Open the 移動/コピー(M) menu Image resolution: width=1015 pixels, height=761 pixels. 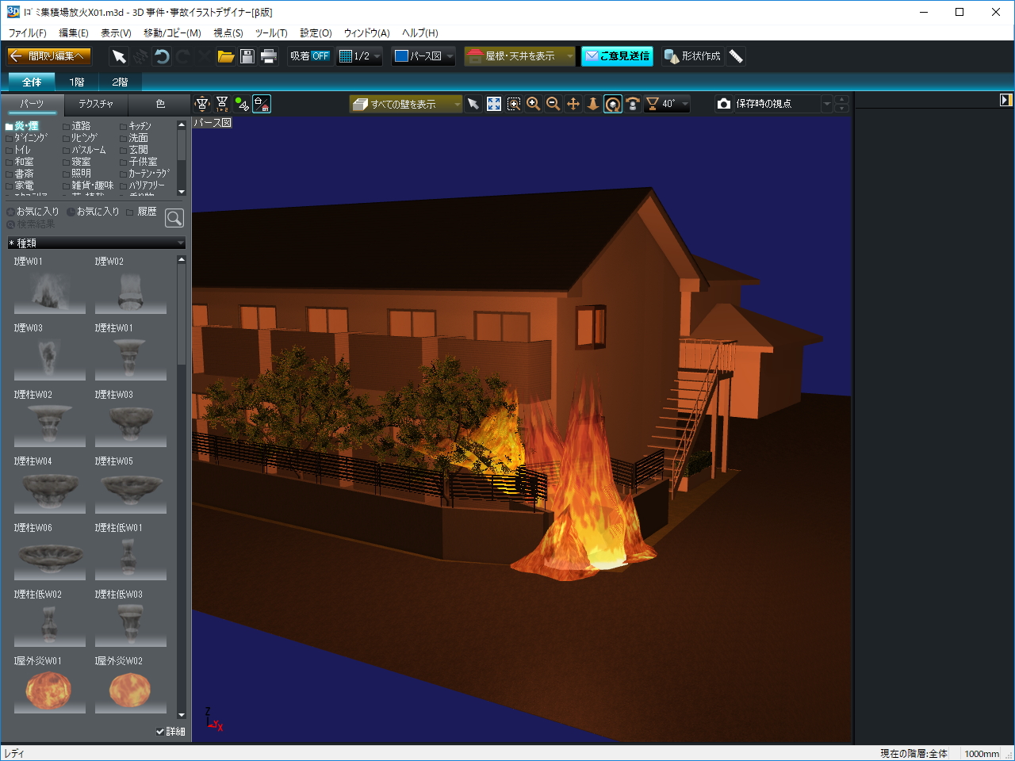pyautogui.click(x=172, y=33)
